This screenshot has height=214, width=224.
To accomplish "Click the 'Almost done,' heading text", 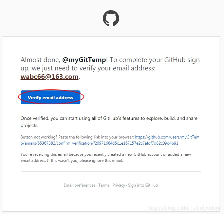I will [x=40, y=60].
